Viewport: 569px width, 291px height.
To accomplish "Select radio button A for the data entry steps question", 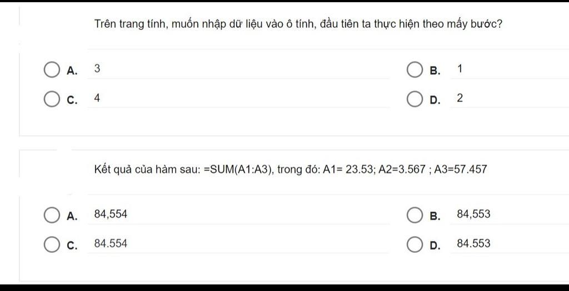I will click(x=52, y=70).
